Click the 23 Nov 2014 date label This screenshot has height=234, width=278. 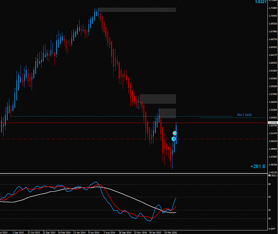click(141, 232)
